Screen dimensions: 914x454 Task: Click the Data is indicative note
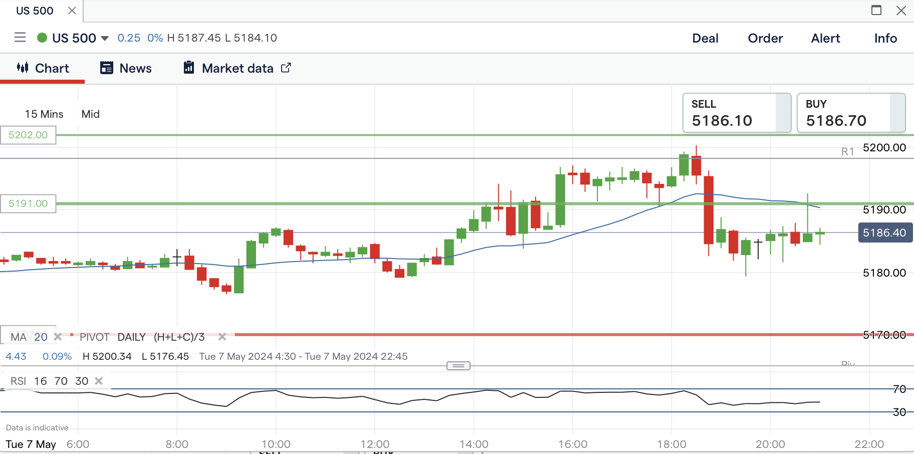tap(37, 427)
